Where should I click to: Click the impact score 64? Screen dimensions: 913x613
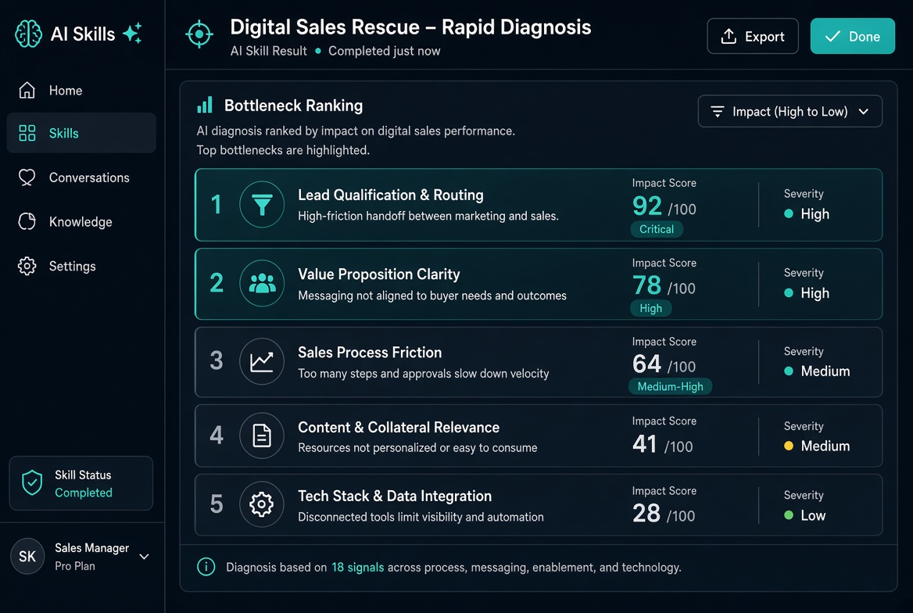click(x=647, y=364)
